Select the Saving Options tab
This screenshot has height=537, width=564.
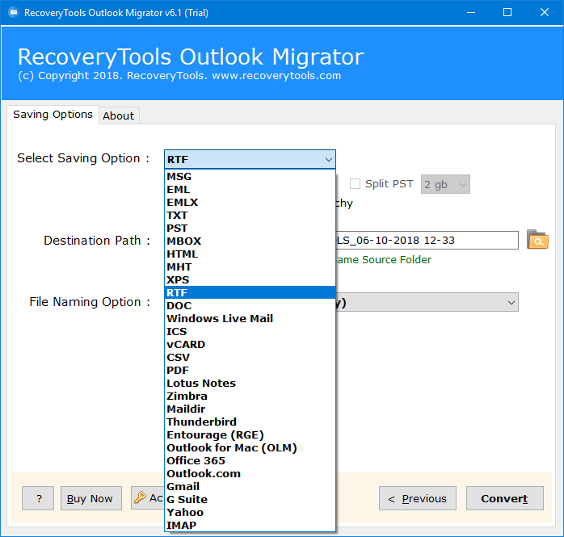[x=53, y=115]
